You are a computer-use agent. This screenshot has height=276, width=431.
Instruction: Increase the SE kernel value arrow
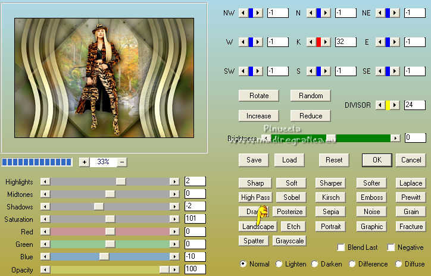[x=395, y=71]
